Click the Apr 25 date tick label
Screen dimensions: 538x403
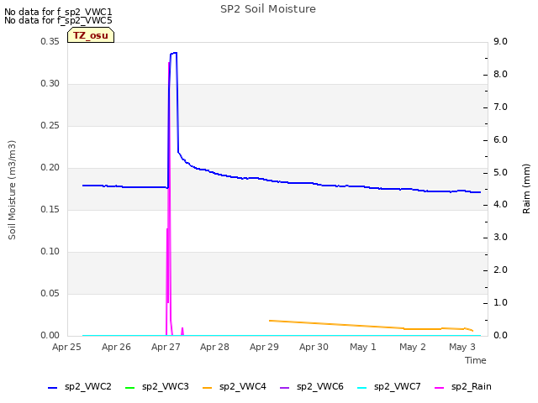66,347
